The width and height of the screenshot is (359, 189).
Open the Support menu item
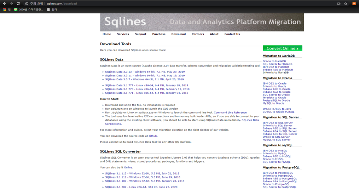point(140,34)
